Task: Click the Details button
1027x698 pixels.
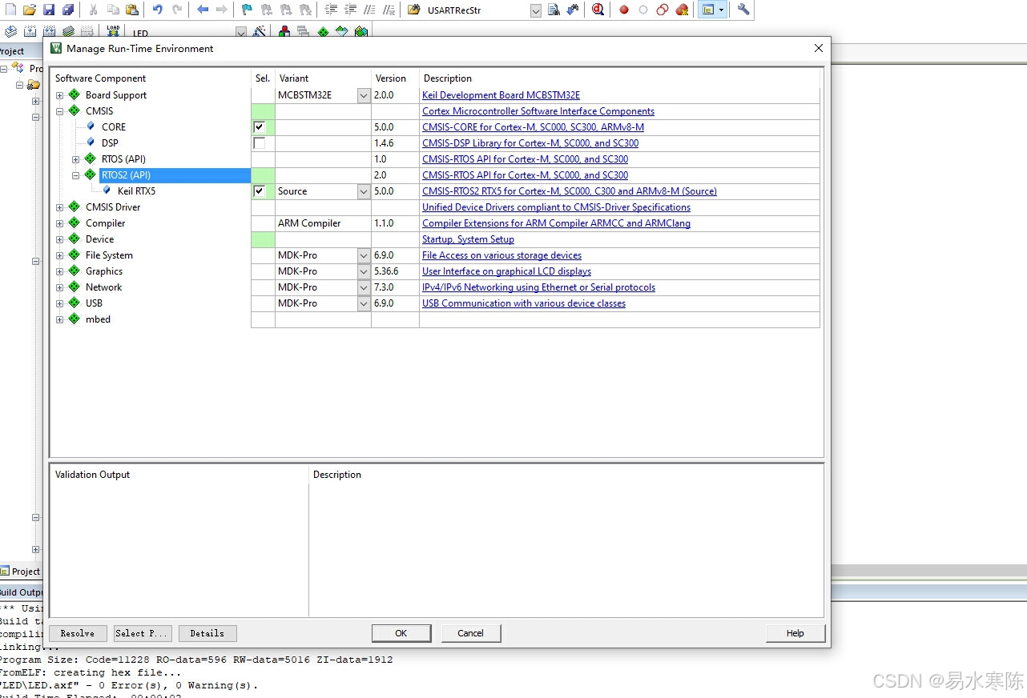Action: click(x=207, y=633)
